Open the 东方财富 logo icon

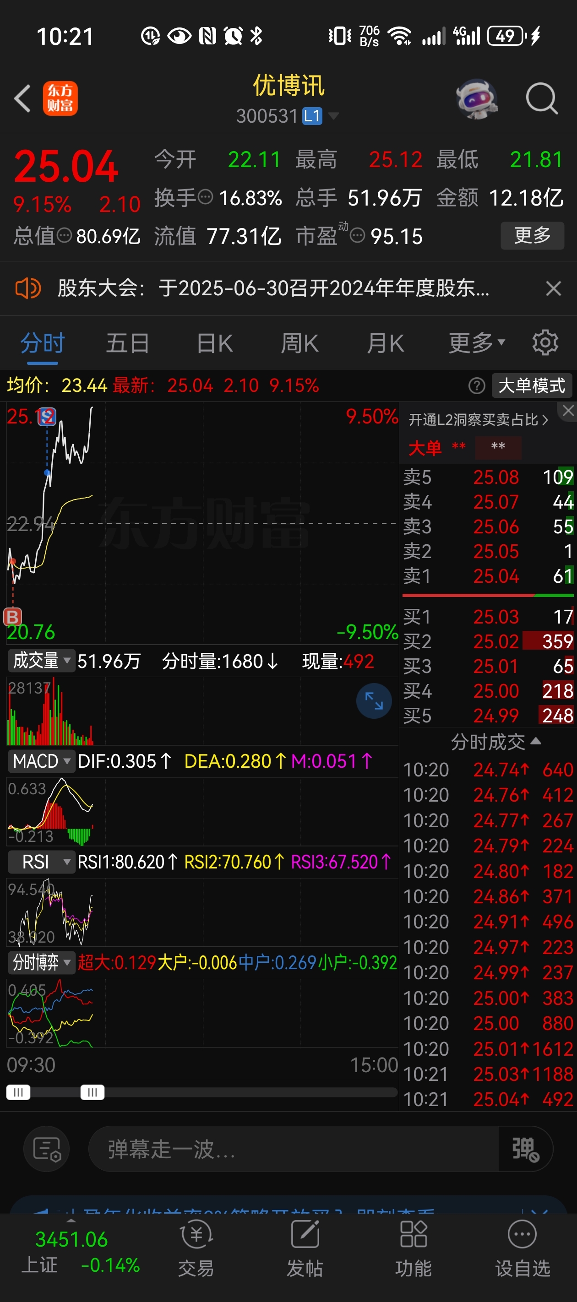pos(60,98)
